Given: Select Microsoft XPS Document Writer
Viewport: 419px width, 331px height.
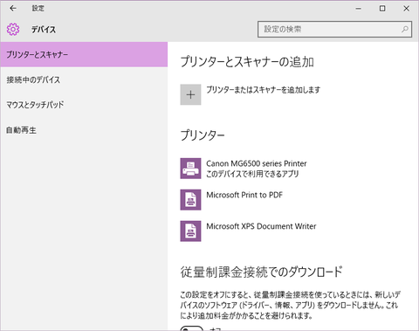Looking at the screenshot, I should (x=261, y=226).
